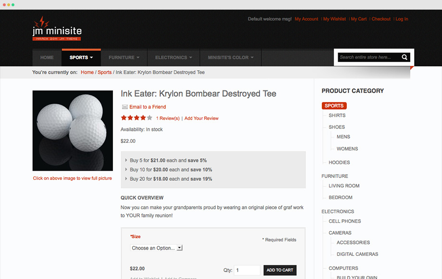Select Shirts category
The height and width of the screenshot is (279, 442).
(337, 115)
